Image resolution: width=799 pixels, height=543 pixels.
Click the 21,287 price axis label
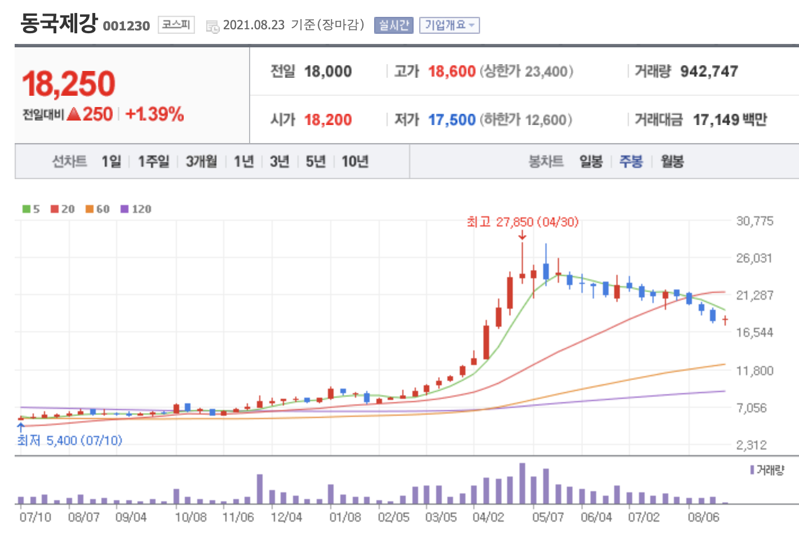(x=754, y=295)
